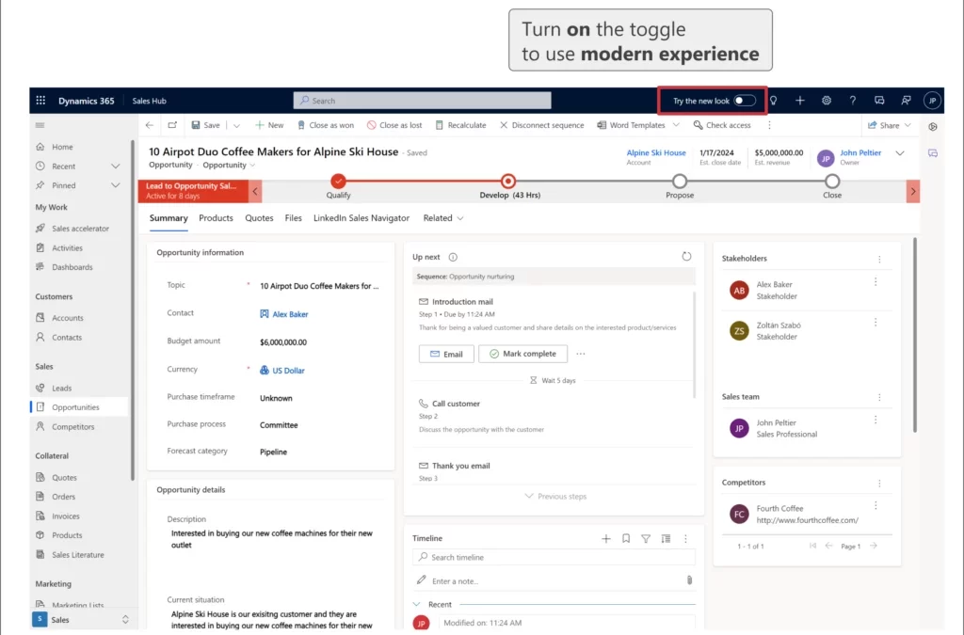Switch to Files tab
This screenshot has width=964, height=635.
coord(294,218)
